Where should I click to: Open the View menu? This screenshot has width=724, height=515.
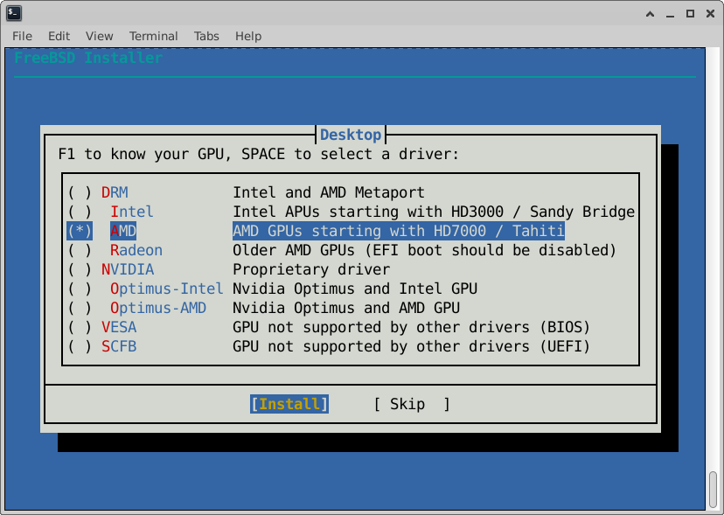100,36
